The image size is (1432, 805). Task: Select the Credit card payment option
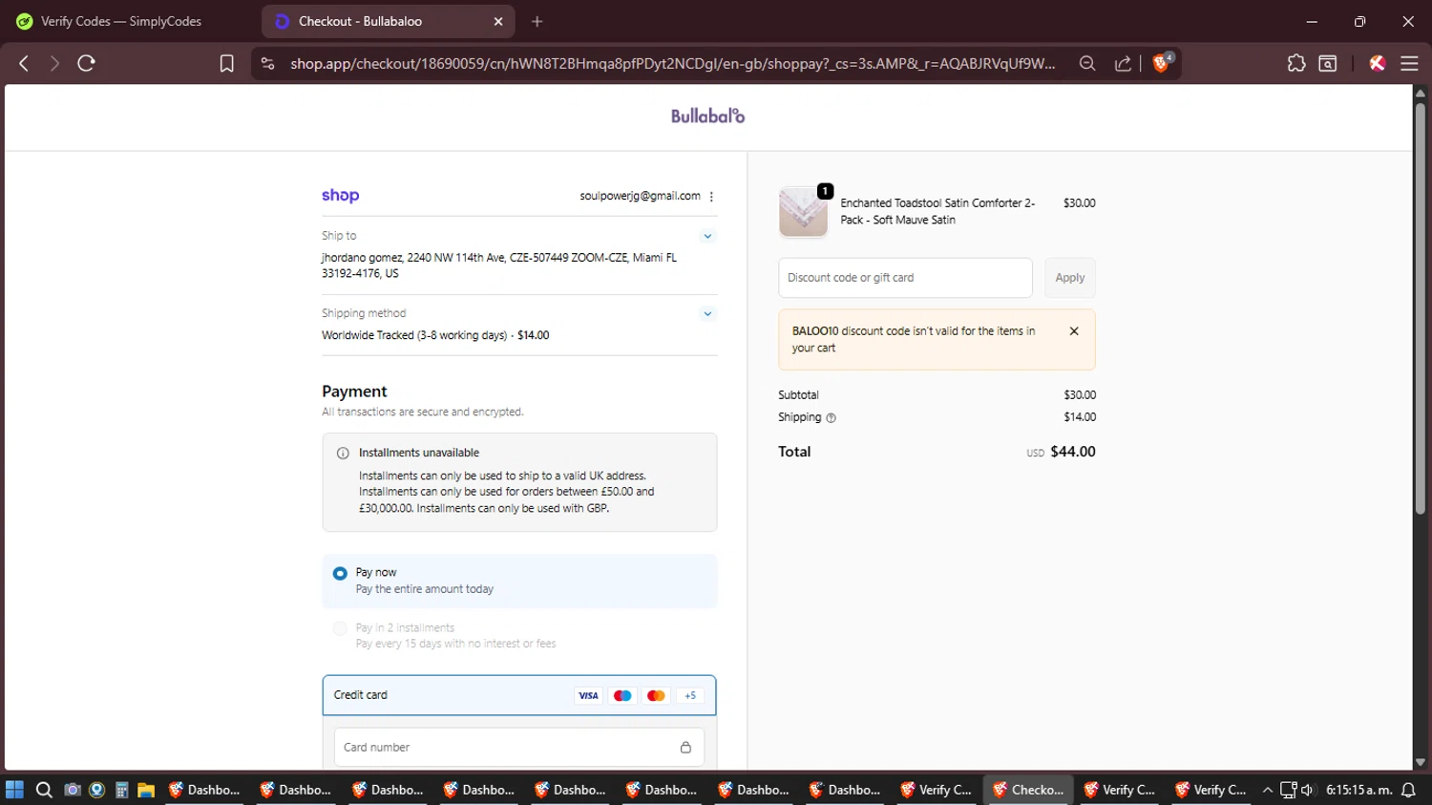click(x=519, y=695)
